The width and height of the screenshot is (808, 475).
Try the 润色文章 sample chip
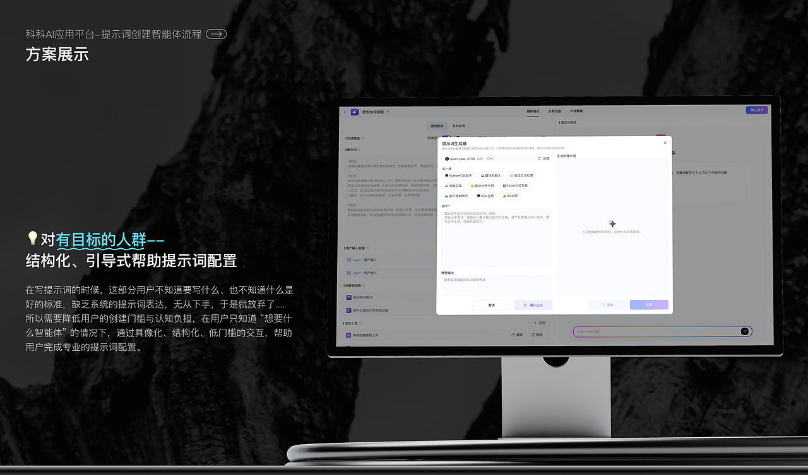click(453, 186)
